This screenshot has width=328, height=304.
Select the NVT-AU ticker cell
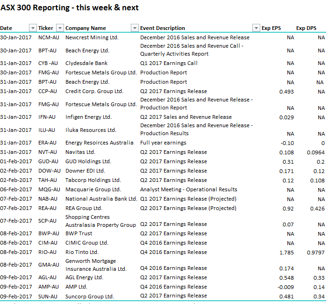[x=48, y=152]
